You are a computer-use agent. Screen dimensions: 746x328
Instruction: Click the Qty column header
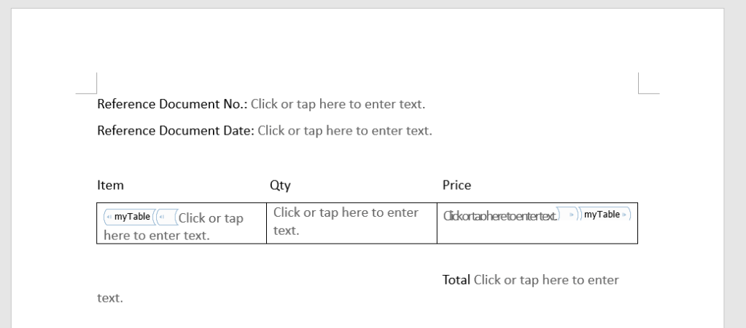point(281,185)
